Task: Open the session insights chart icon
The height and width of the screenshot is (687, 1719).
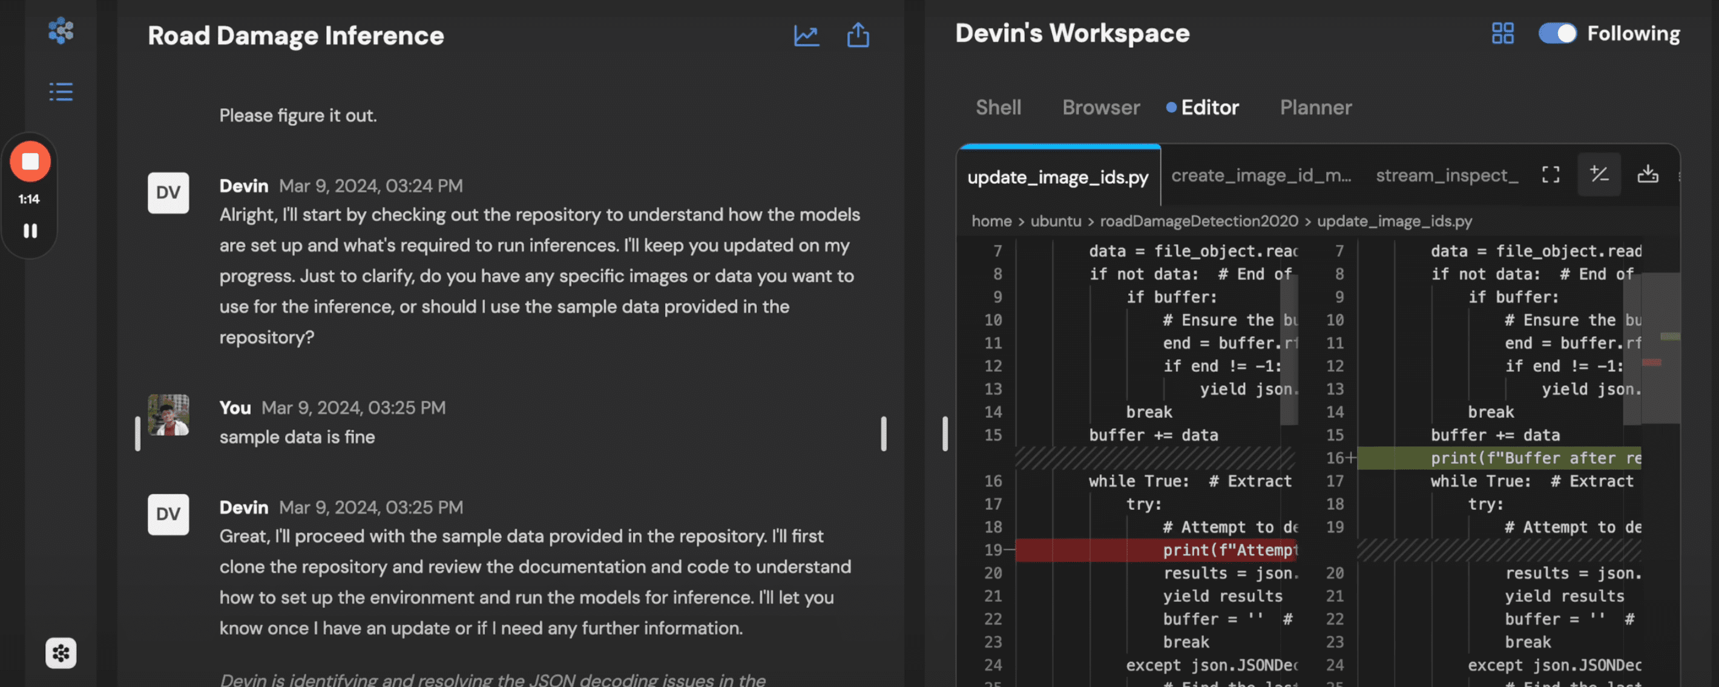Action: (806, 35)
